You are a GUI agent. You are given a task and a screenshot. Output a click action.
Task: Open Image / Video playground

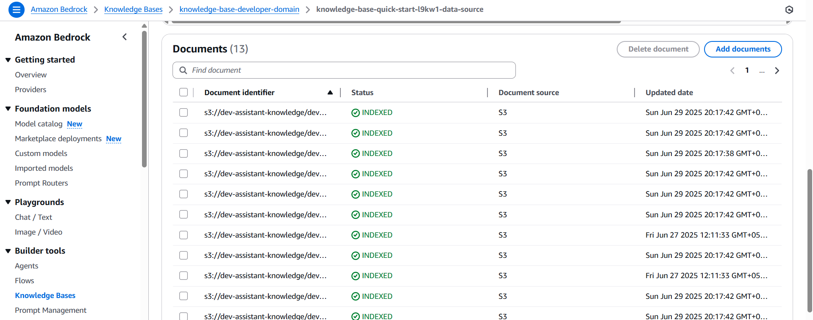pyautogui.click(x=39, y=232)
